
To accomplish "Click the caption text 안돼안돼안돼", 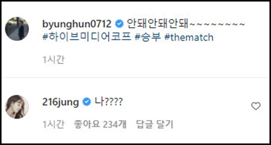I will (158, 24).
